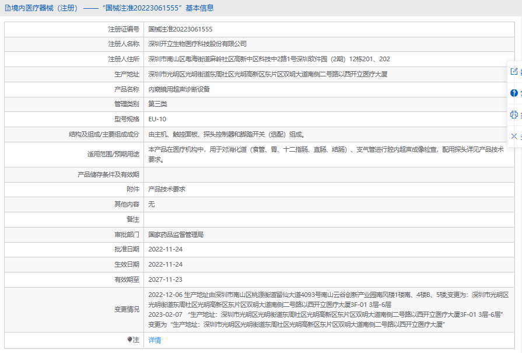This screenshot has height=353, width=522.
Task: Click the model spec value EU-10
Action: [x=157, y=119]
